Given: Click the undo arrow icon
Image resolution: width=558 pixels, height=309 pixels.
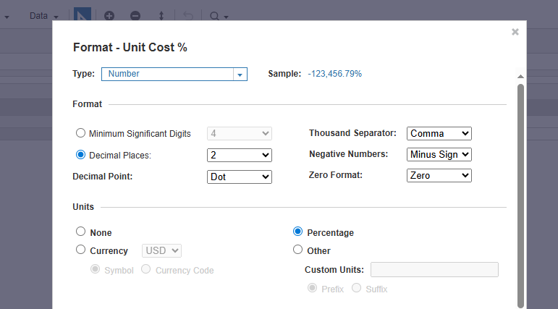Looking at the screenshot, I should tap(188, 16).
